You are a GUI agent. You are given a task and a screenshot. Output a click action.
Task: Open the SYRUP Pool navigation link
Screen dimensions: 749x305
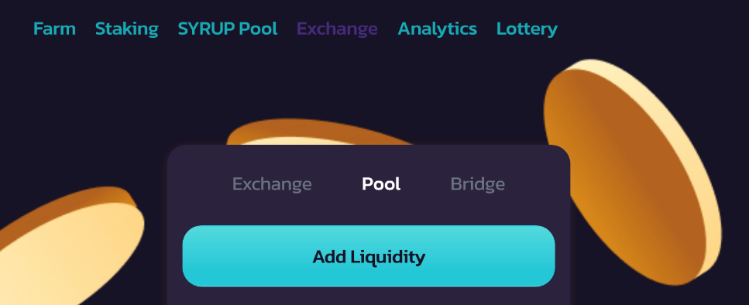click(x=228, y=29)
